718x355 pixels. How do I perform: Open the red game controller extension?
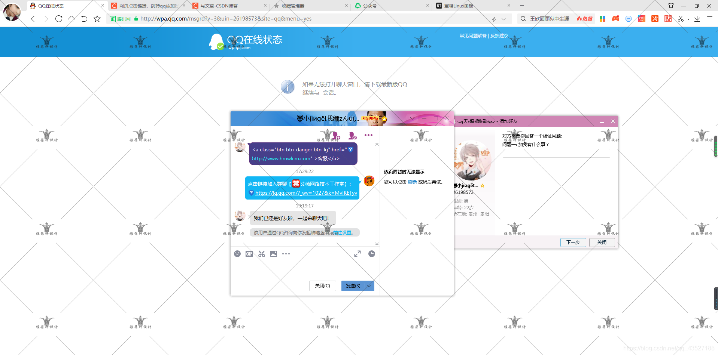pyautogui.click(x=615, y=19)
